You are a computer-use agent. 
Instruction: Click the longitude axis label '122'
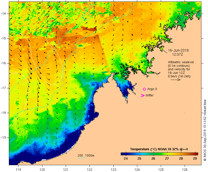[90, 169]
